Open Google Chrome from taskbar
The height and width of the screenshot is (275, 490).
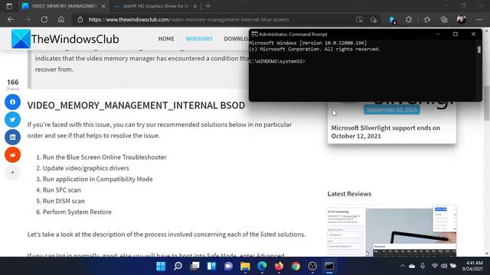(x=296, y=266)
